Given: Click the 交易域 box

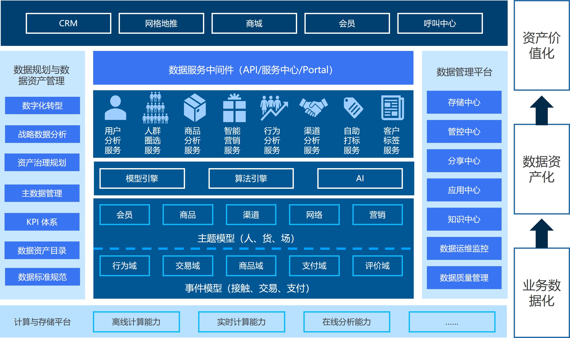Looking at the screenshot, I should pos(188,266).
